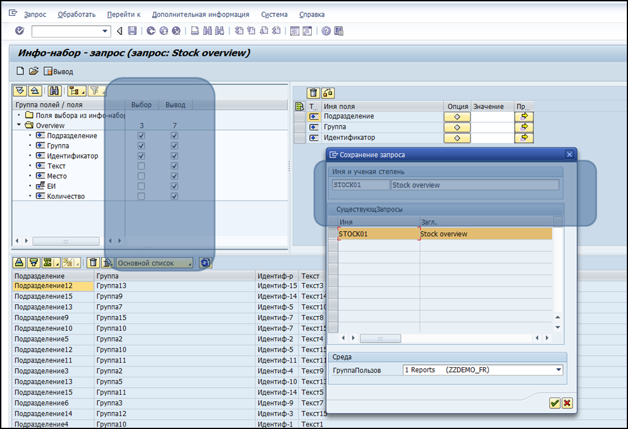Click the Help question mark icon

click(326, 31)
